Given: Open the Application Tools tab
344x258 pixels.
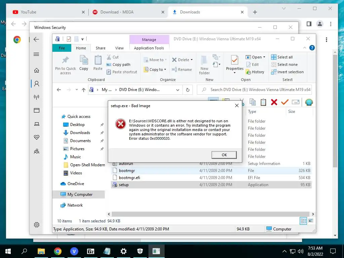Looking at the screenshot, I should point(149,48).
